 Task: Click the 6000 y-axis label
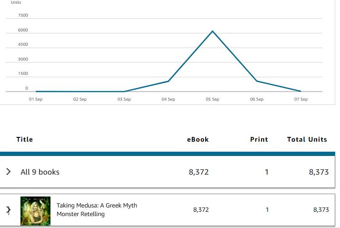23,30
